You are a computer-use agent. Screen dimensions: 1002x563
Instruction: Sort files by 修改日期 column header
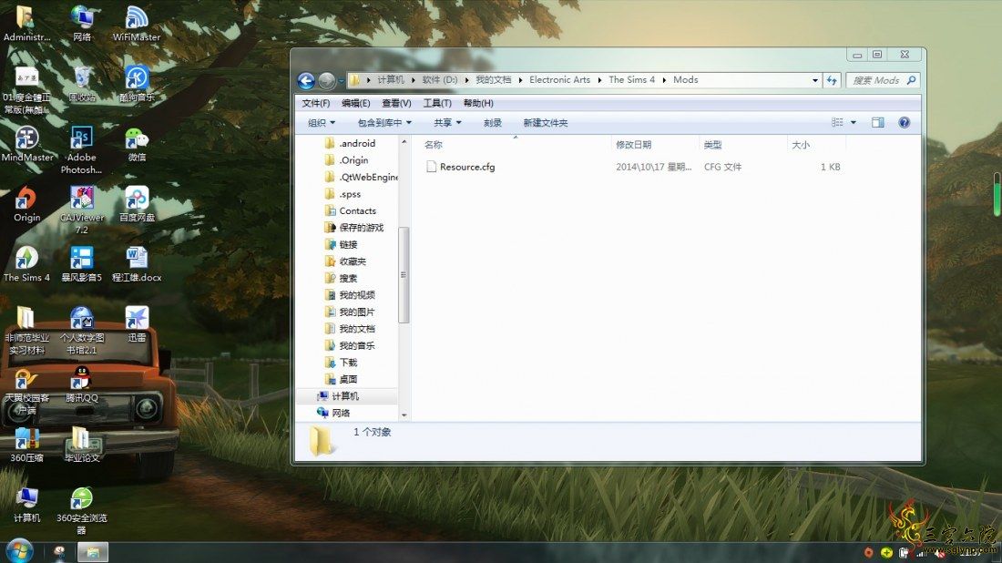(654, 145)
